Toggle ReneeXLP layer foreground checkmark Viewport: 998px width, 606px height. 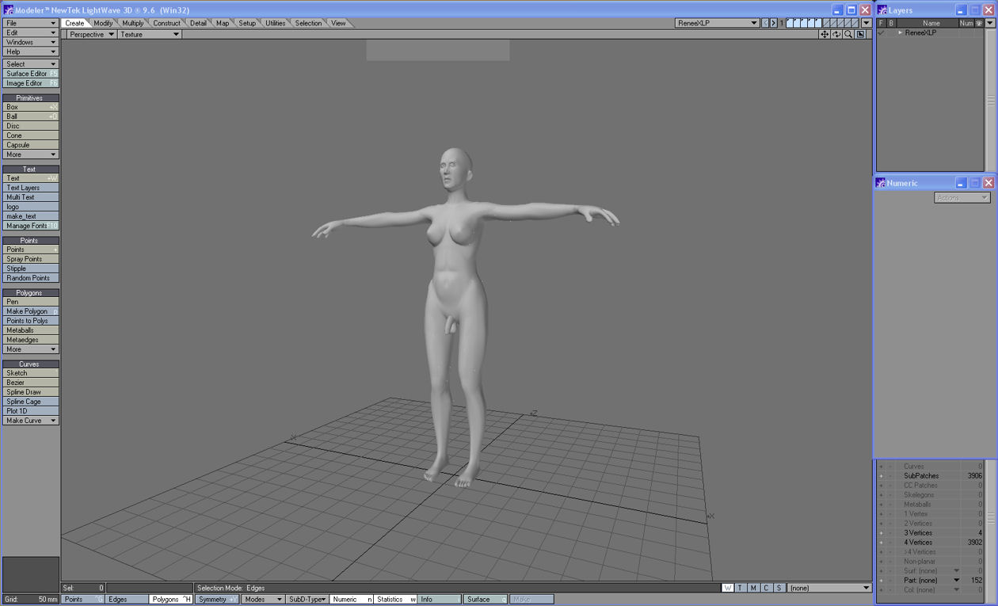[x=881, y=33]
